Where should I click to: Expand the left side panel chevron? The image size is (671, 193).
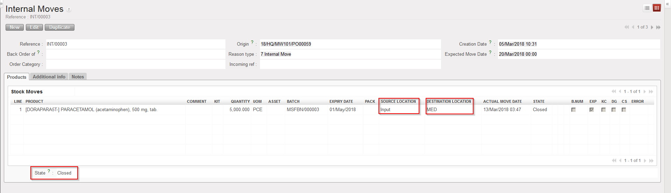point(1,3)
